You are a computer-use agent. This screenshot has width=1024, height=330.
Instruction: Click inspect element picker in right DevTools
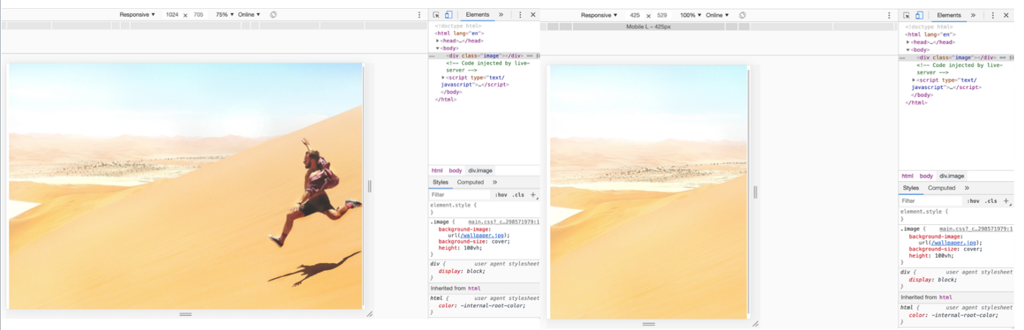point(907,15)
